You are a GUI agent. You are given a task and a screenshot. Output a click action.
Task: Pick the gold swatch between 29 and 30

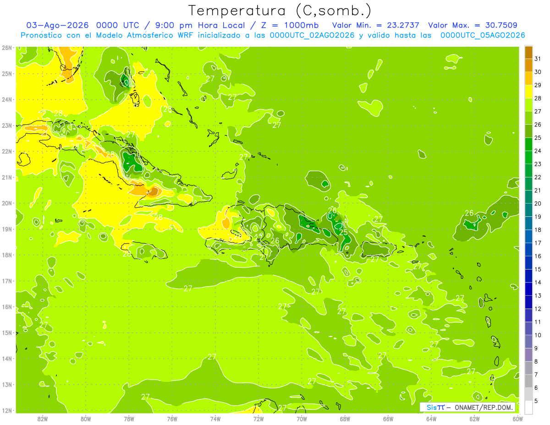point(528,79)
